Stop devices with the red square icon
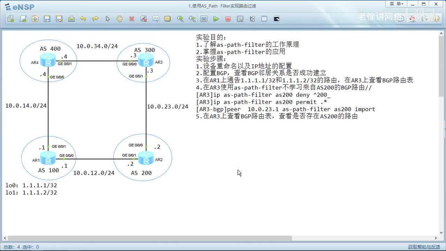446x251 pixels. pyautogui.click(x=228, y=19)
